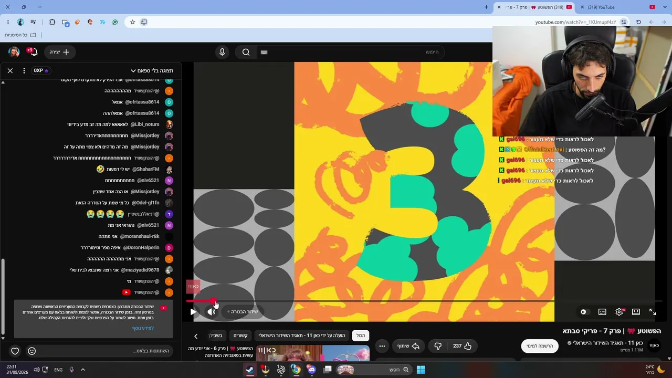Open more actions under the video

pos(382,346)
